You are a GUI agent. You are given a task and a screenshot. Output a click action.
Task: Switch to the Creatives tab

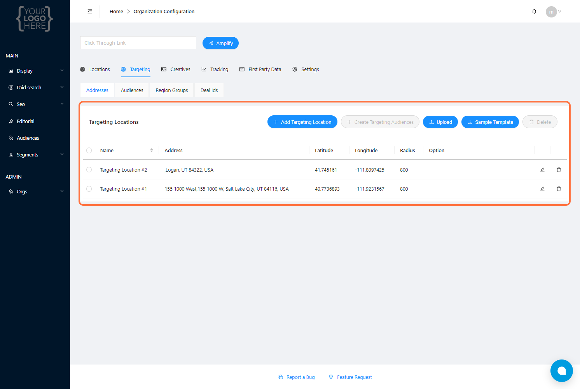(x=176, y=69)
